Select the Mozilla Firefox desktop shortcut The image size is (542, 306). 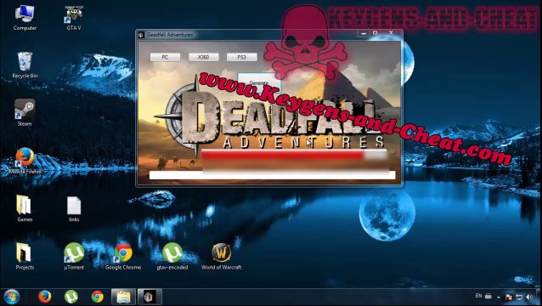point(25,161)
